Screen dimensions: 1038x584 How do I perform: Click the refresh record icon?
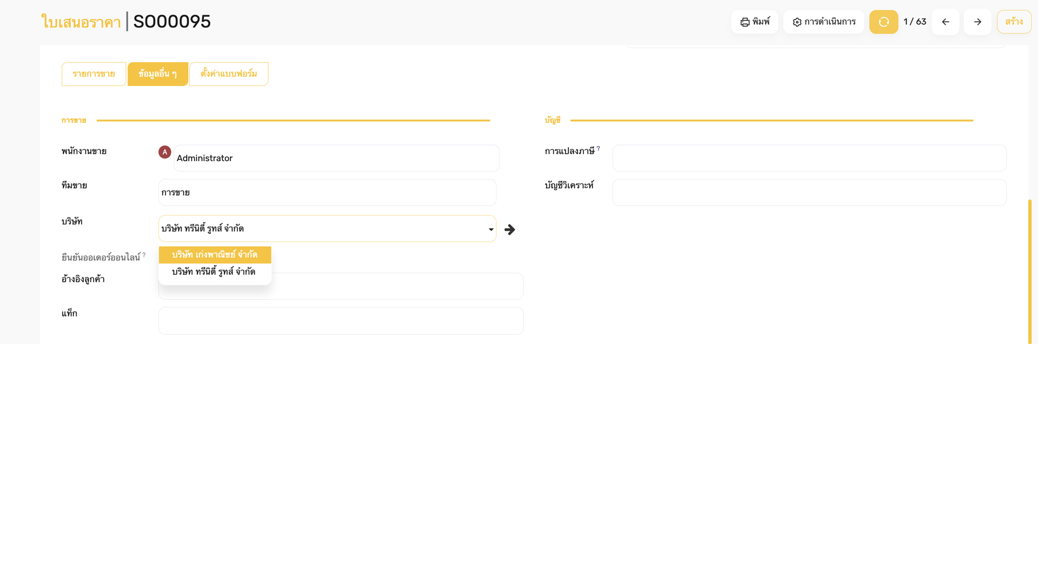point(883,22)
